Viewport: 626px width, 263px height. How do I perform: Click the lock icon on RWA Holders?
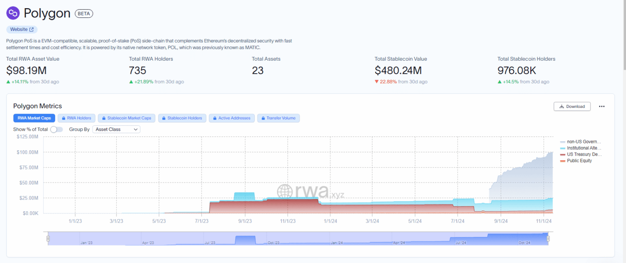(64, 118)
